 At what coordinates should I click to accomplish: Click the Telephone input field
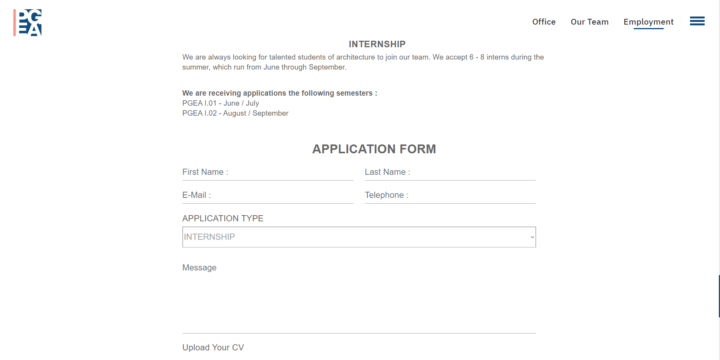[450, 196]
